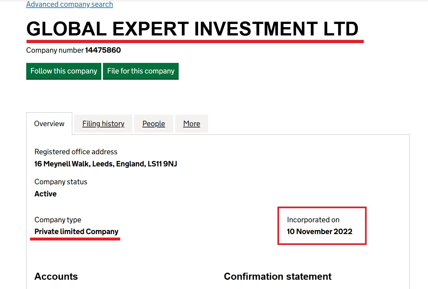
Task: Switch to the More tab
Action: tap(191, 124)
